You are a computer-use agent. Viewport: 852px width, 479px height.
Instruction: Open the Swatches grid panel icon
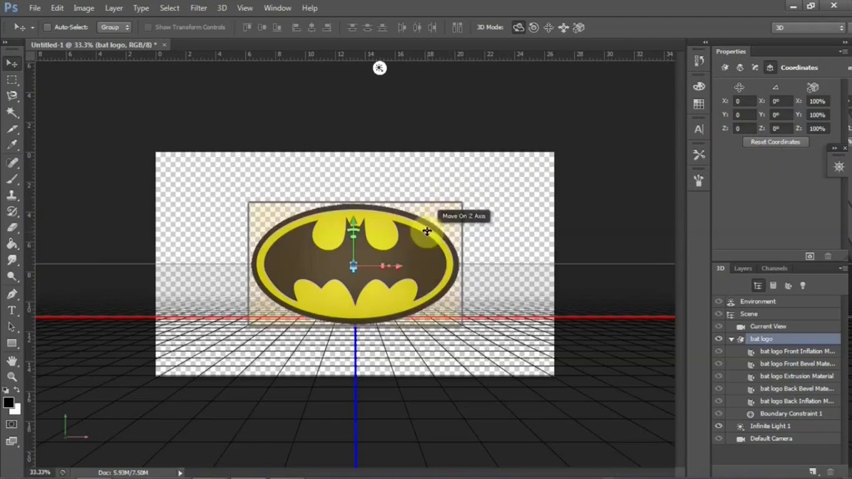[699, 104]
